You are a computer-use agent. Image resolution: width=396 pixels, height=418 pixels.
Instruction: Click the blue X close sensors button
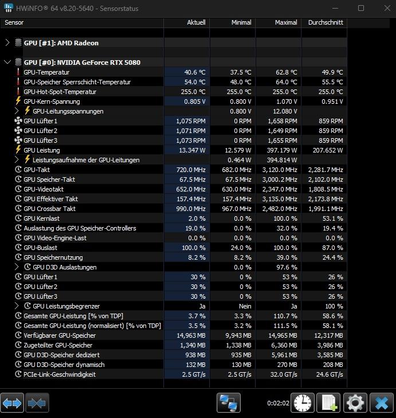[x=382, y=403]
